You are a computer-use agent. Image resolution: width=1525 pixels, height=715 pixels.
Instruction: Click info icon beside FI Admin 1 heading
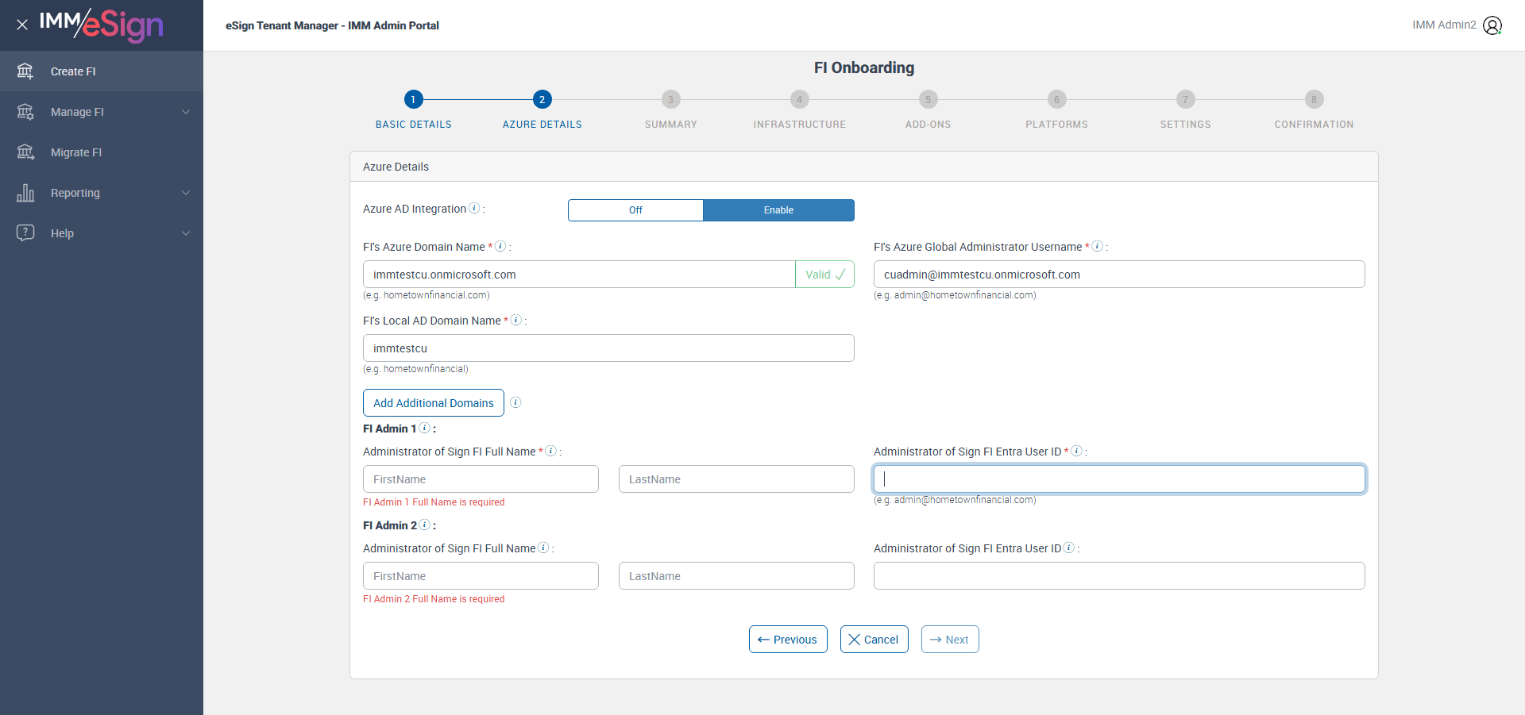(x=425, y=428)
